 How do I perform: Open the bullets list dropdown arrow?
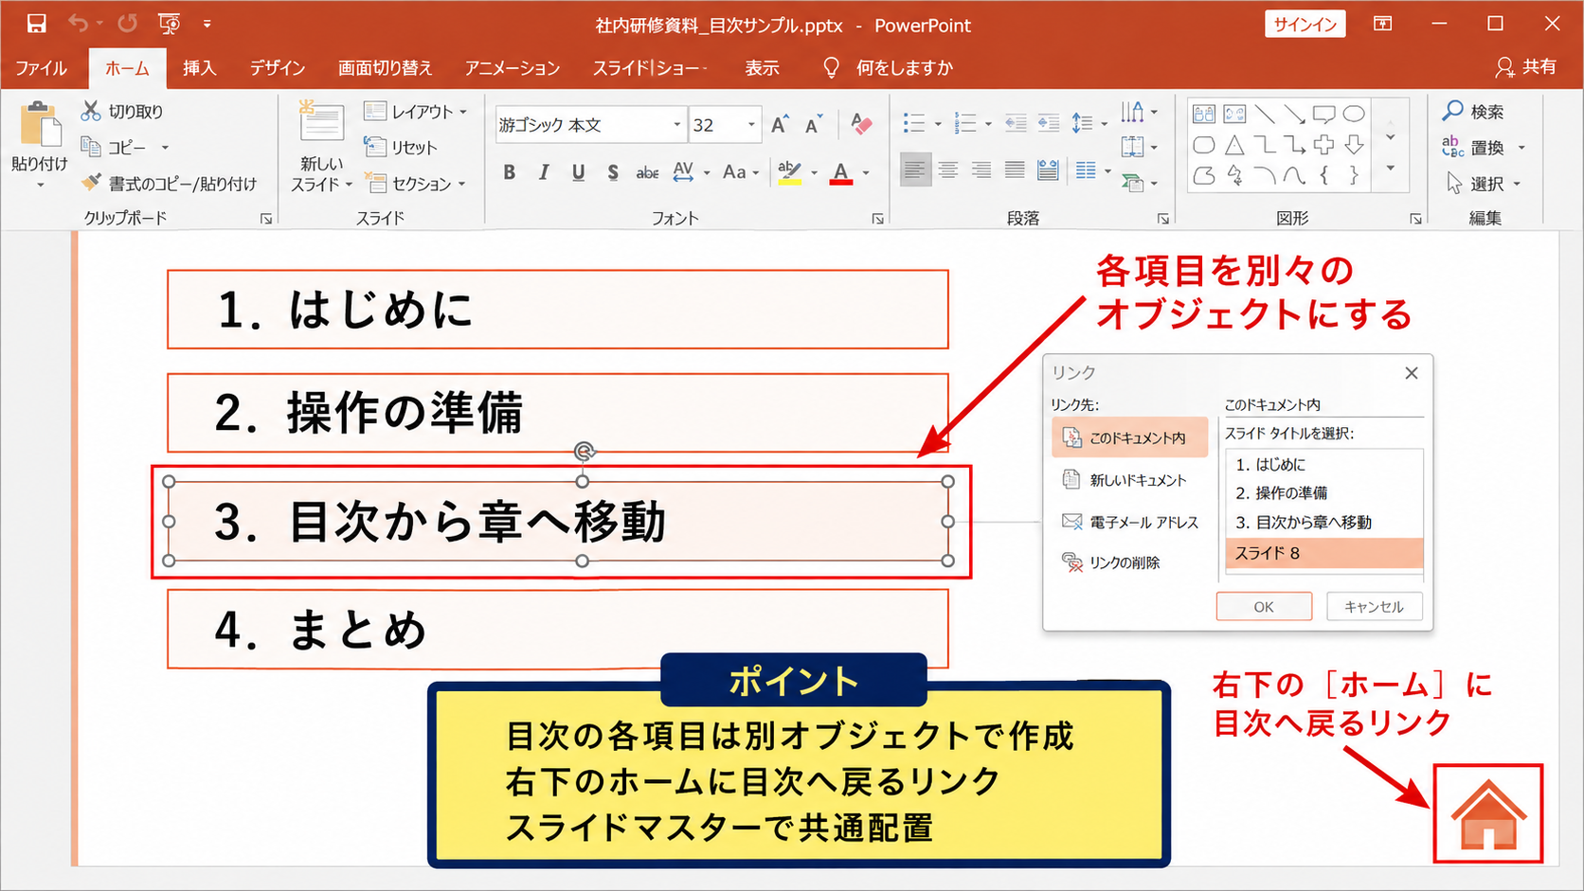tap(938, 124)
